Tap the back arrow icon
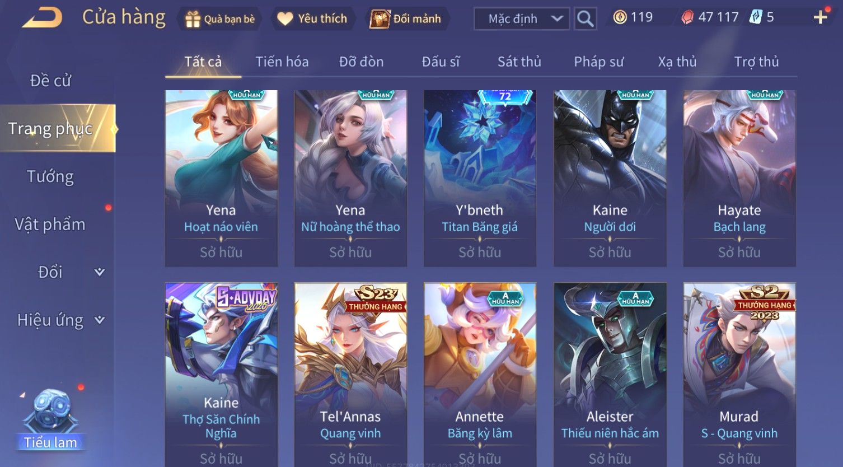843x467 pixels. (42, 18)
